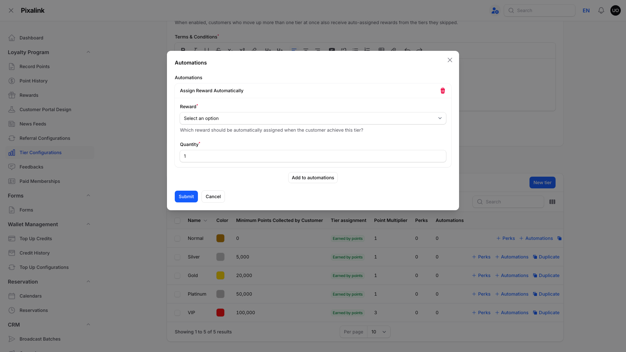Click the Tier Configurations chart icon
Viewport: 626px width, 352px height.
point(12,153)
